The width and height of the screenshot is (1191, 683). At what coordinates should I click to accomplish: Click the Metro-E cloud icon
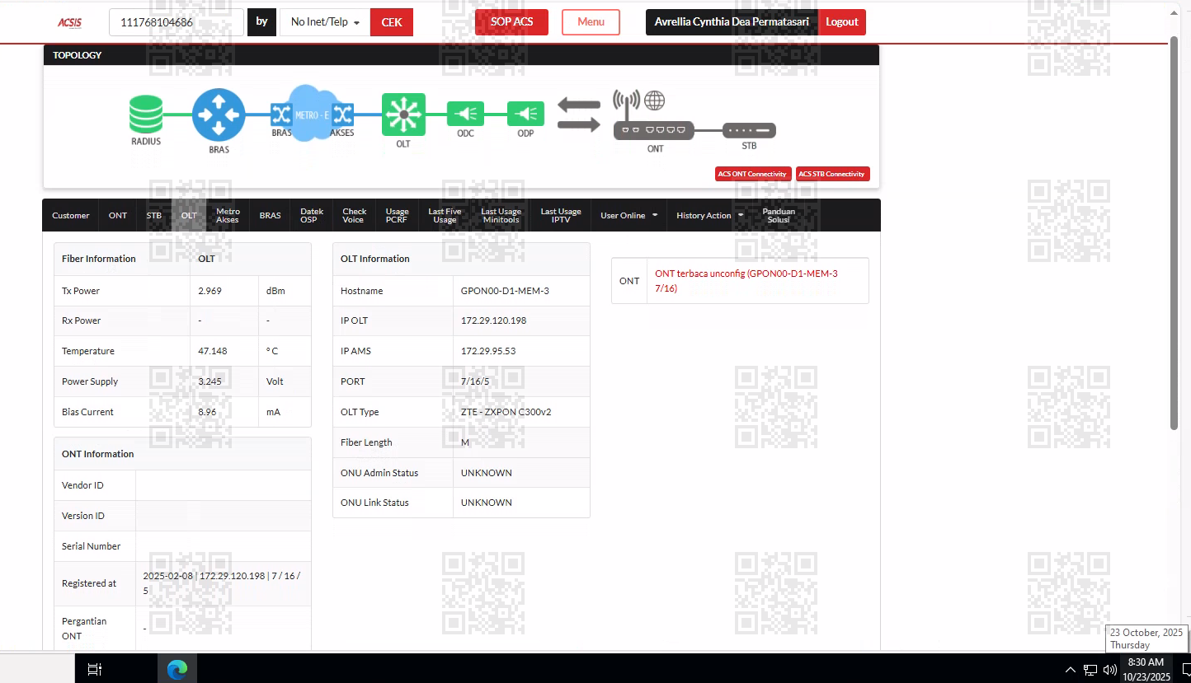[x=313, y=113]
